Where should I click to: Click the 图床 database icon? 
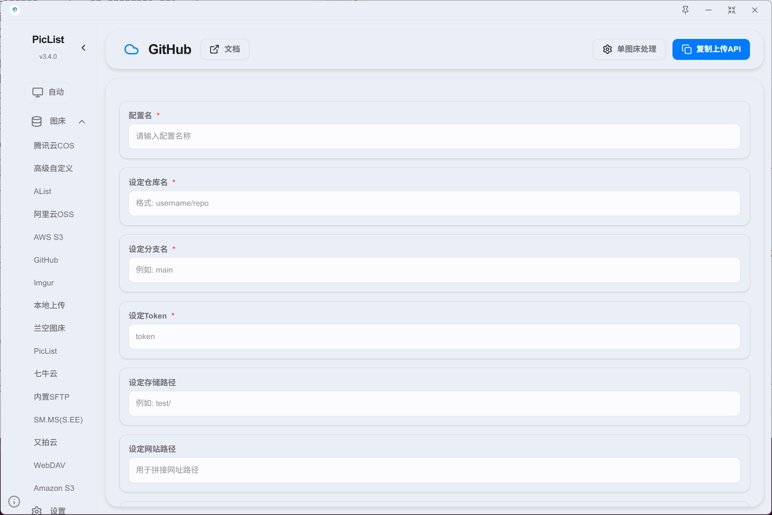coord(37,121)
